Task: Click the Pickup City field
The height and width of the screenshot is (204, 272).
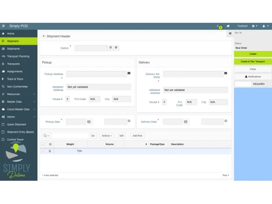Action: tap(121, 99)
